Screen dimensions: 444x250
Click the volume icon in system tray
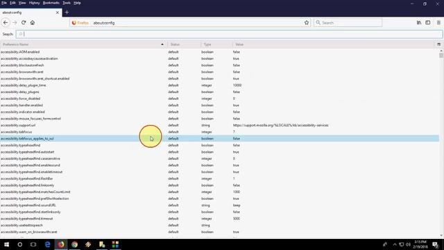pos(408,244)
